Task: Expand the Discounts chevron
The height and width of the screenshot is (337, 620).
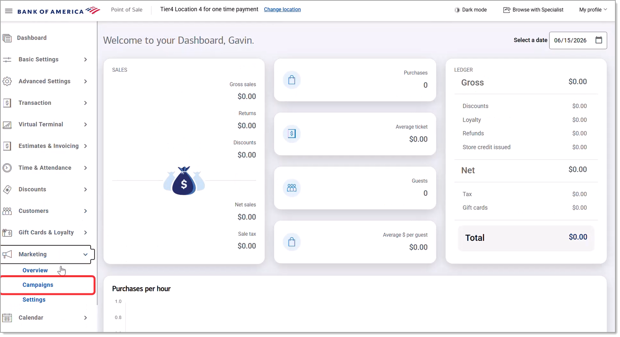Action: (x=85, y=189)
